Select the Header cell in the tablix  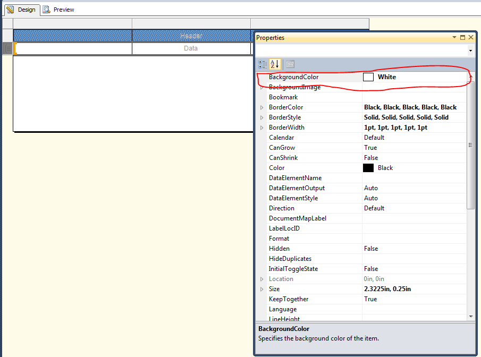(x=191, y=36)
